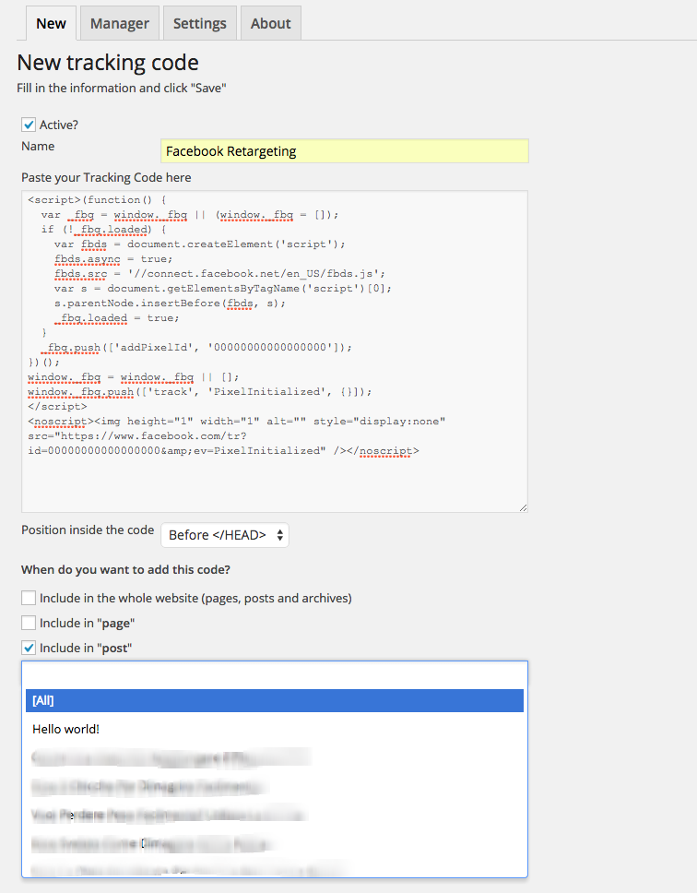This screenshot has width=697, height=893.
Task: Open the About tab
Action: (x=271, y=23)
